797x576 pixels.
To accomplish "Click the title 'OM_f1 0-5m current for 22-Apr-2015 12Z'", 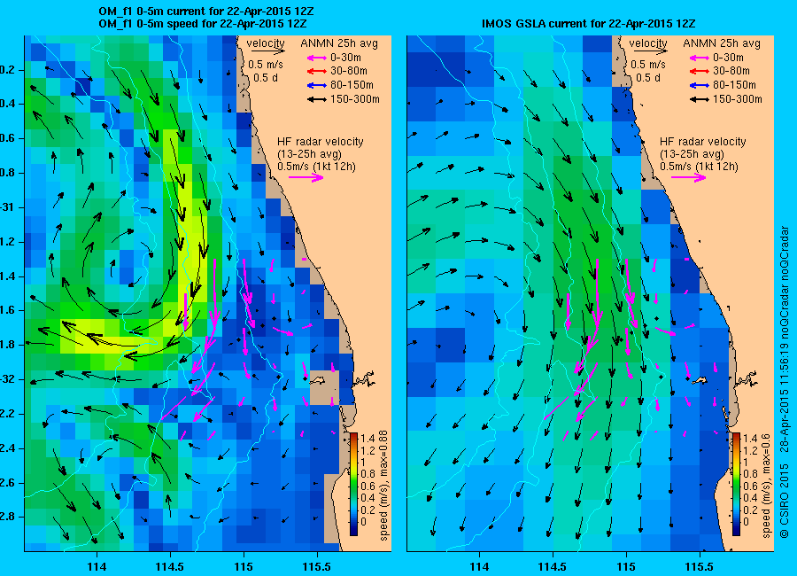I will coord(205,12).
